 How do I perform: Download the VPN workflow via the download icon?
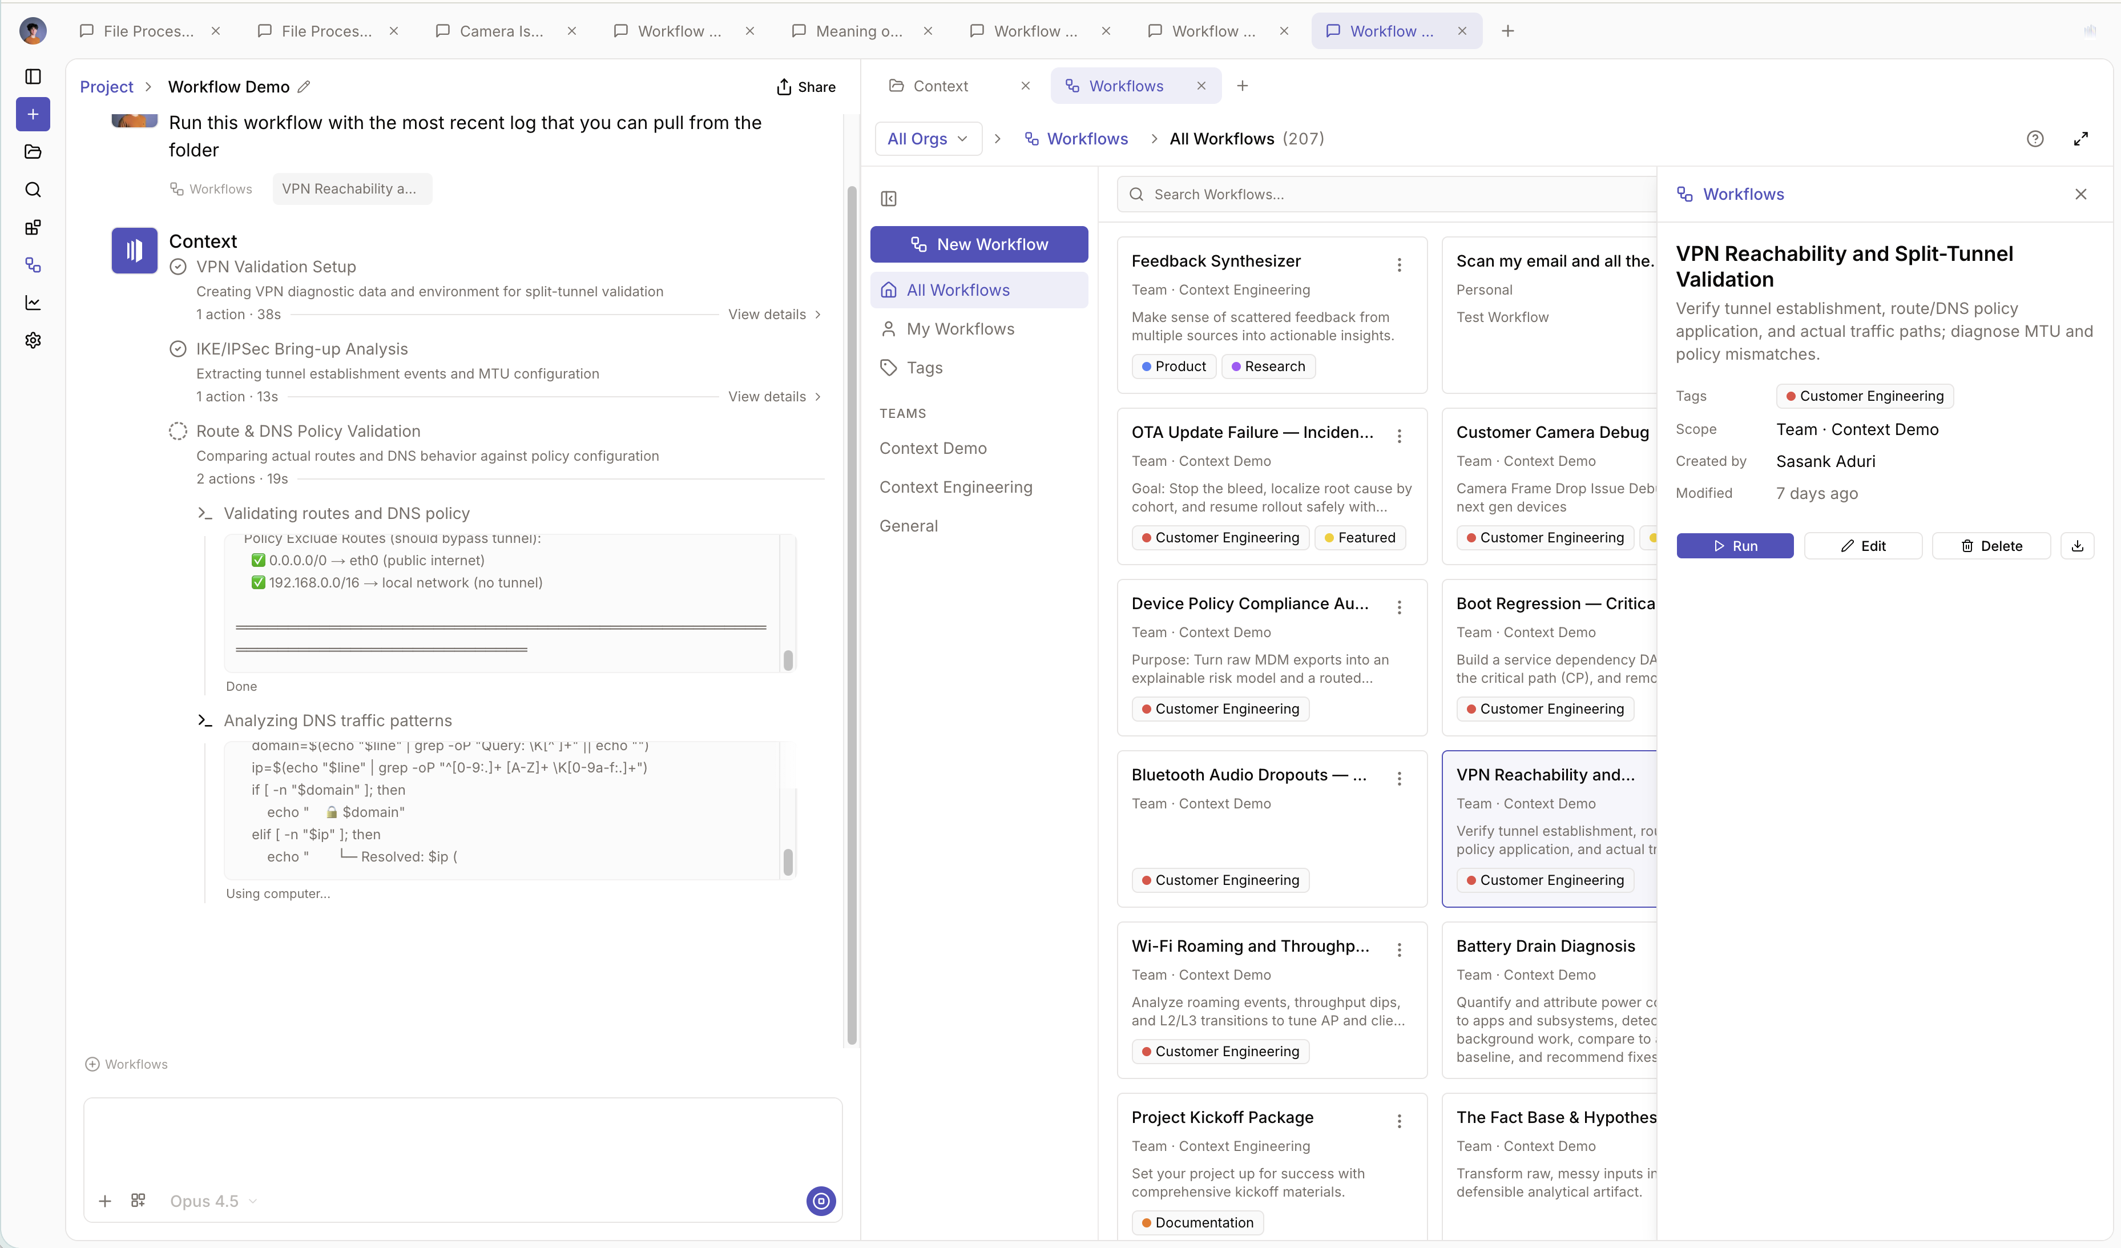click(x=2077, y=546)
